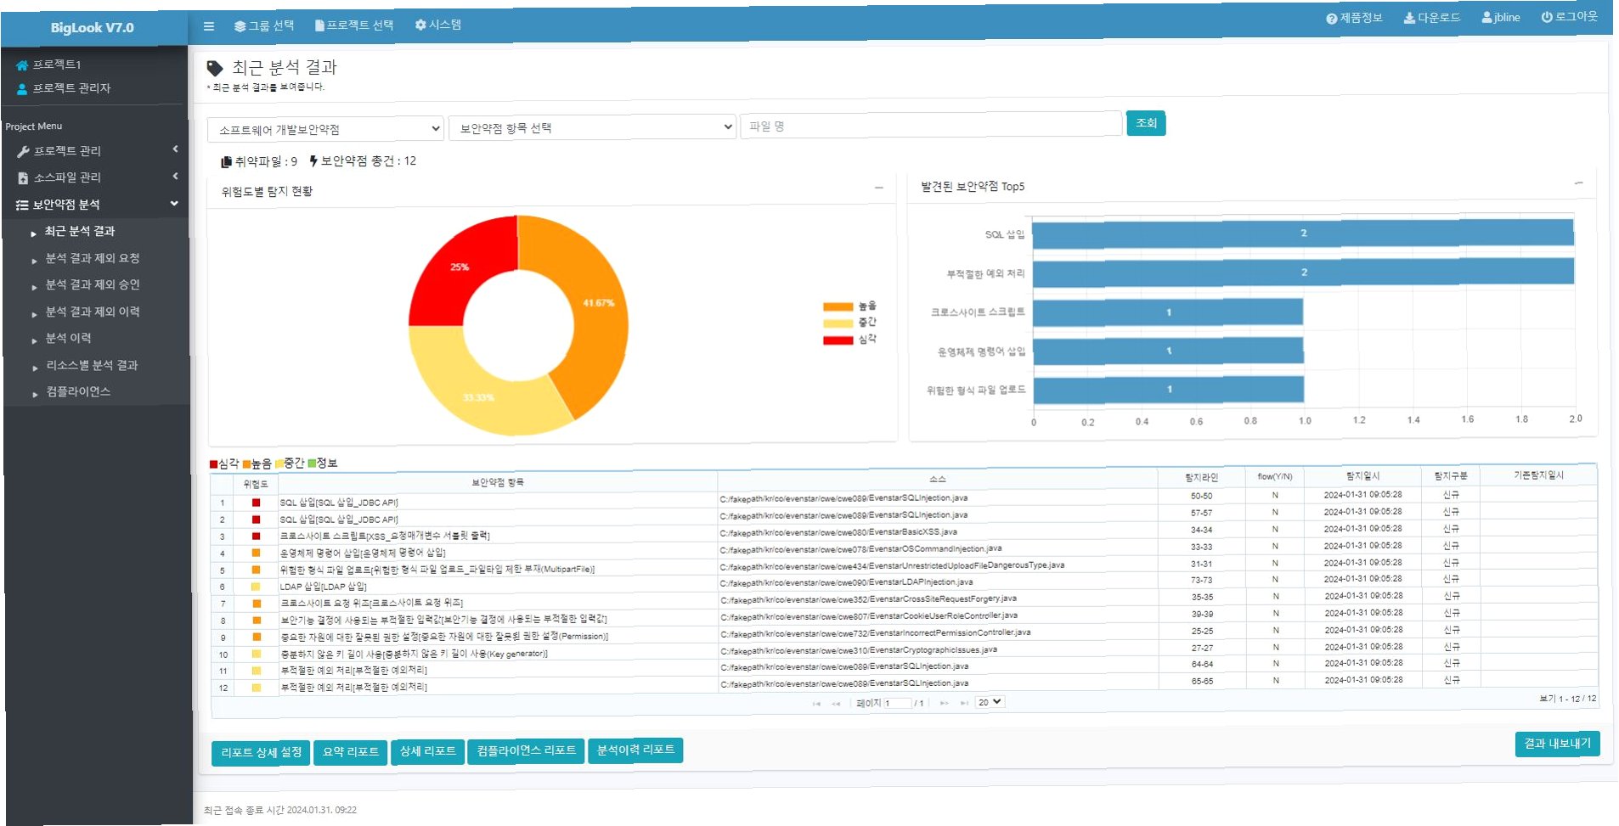Open 분석 결과 제외 이력 submenu
Image resolution: width=1619 pixels, height=826 pixels.
pyautogui.click(x=93, y=312)
